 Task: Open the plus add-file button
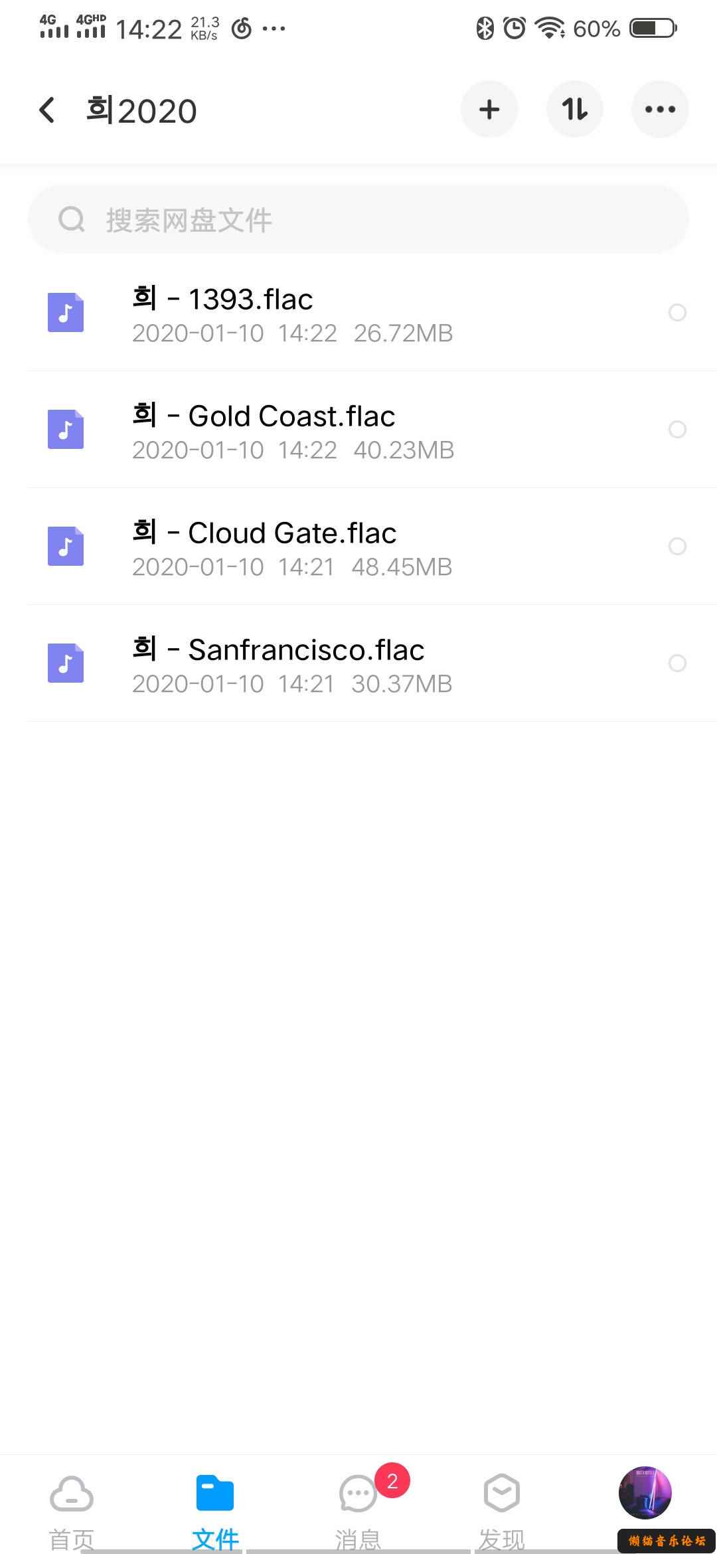point(489,110)
